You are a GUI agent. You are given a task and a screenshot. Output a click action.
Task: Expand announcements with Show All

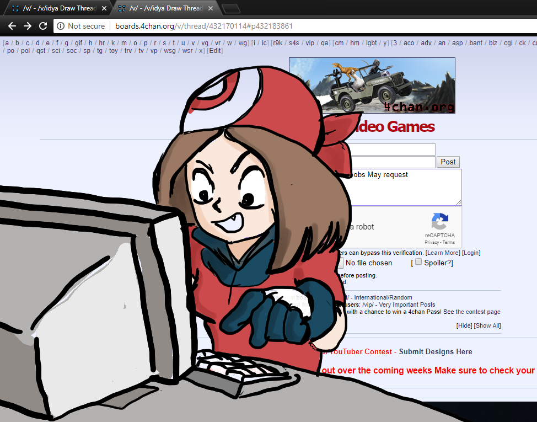coord(487,325)
